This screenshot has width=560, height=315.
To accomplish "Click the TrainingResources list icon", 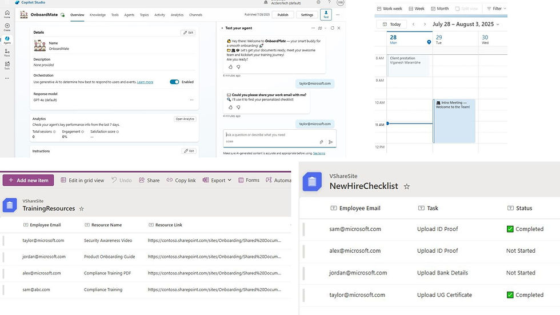I will (x=10, y=205).
